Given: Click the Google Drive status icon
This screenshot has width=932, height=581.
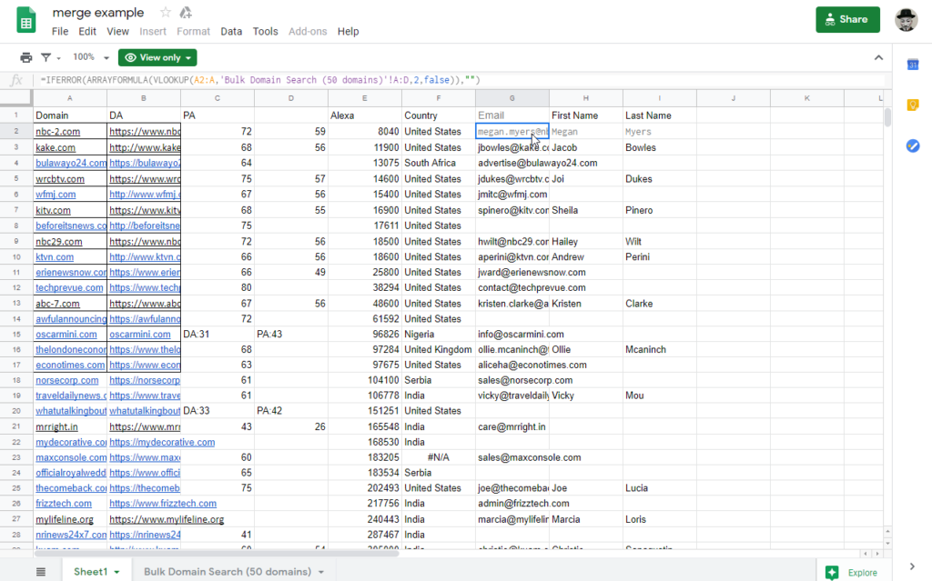Looking at the screenshot, I should [x=186, y=13].
